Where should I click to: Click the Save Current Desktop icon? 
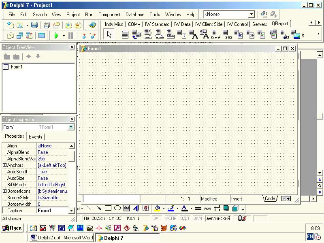pyautogui.click(x=264, y=14)
